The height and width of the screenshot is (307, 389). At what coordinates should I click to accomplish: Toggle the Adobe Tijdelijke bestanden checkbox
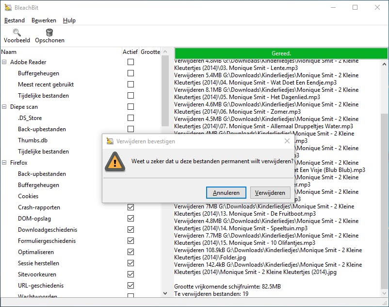(130, 95)
